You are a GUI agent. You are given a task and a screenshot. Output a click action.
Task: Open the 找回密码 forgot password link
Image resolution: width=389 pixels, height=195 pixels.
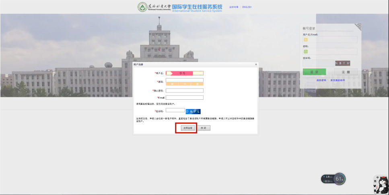321,80
